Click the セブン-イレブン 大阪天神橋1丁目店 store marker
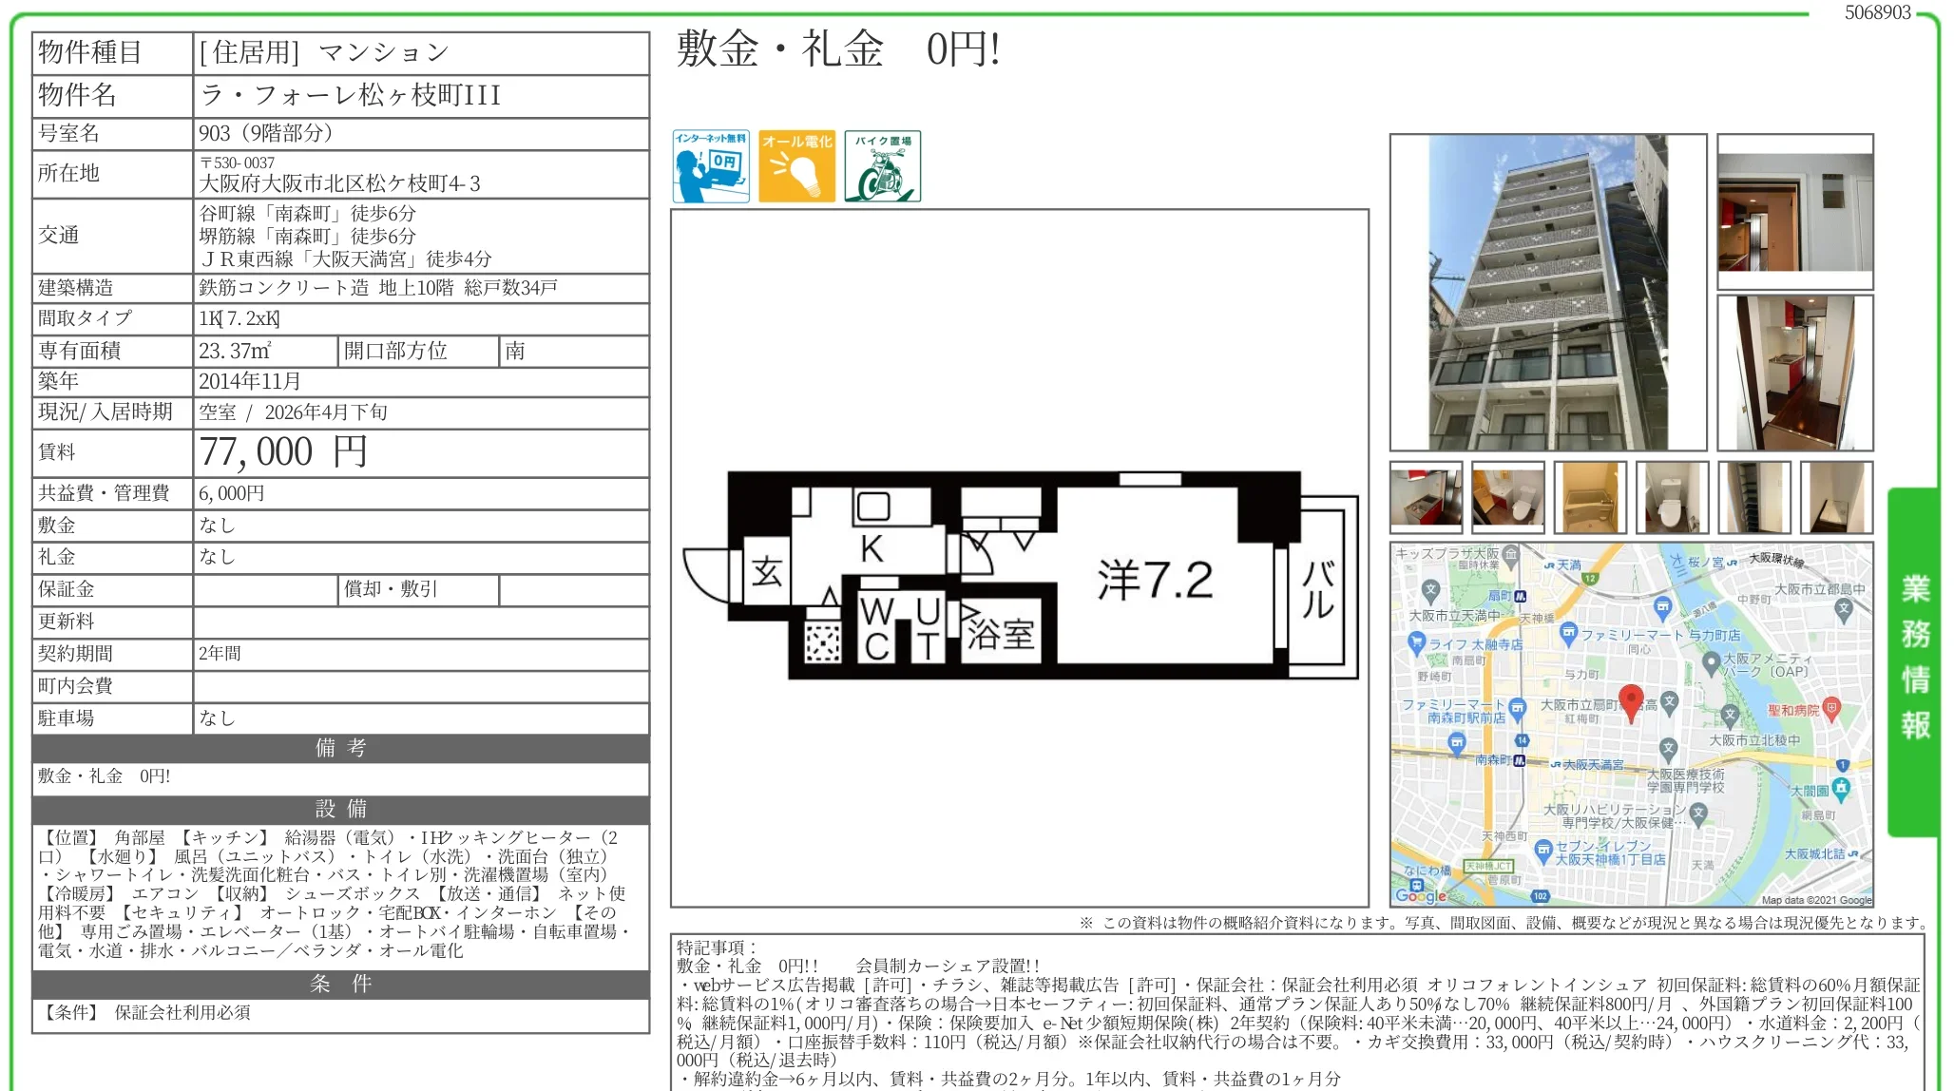This screenshot has width=1954, height=1091. [1542, 848]
